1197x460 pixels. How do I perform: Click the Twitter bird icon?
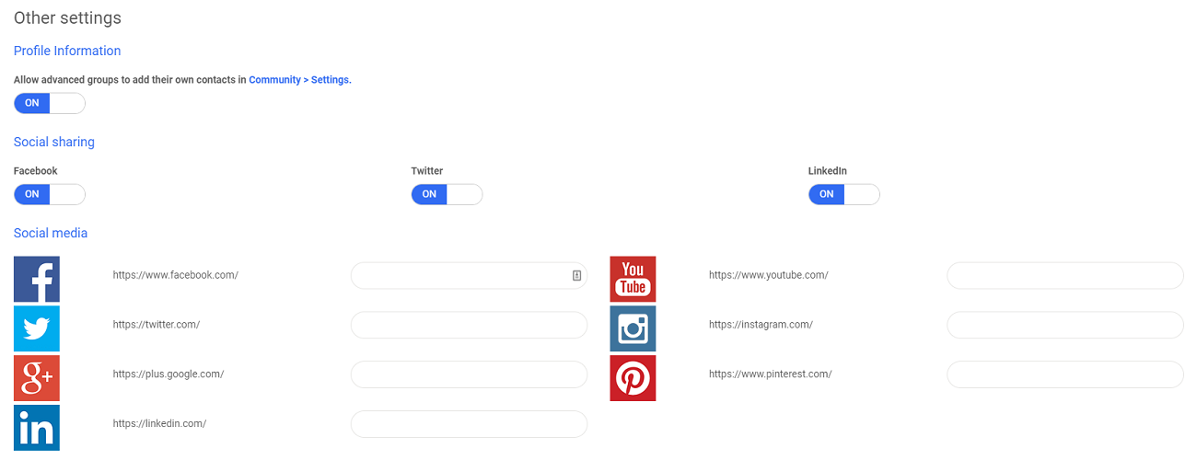37,328
